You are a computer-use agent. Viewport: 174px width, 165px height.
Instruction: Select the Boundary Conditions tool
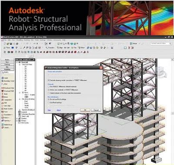(x=8, y=81)
